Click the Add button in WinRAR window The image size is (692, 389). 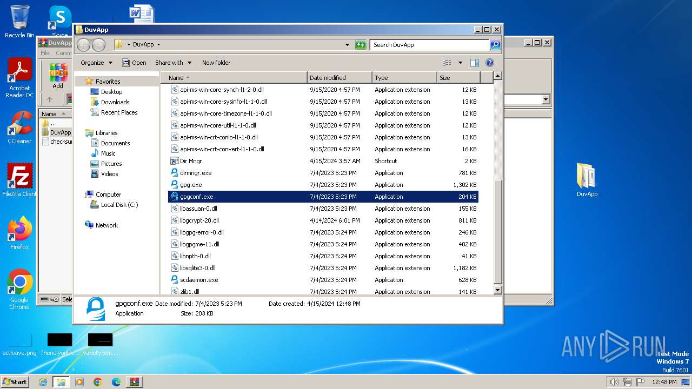[x=58, y=76]
